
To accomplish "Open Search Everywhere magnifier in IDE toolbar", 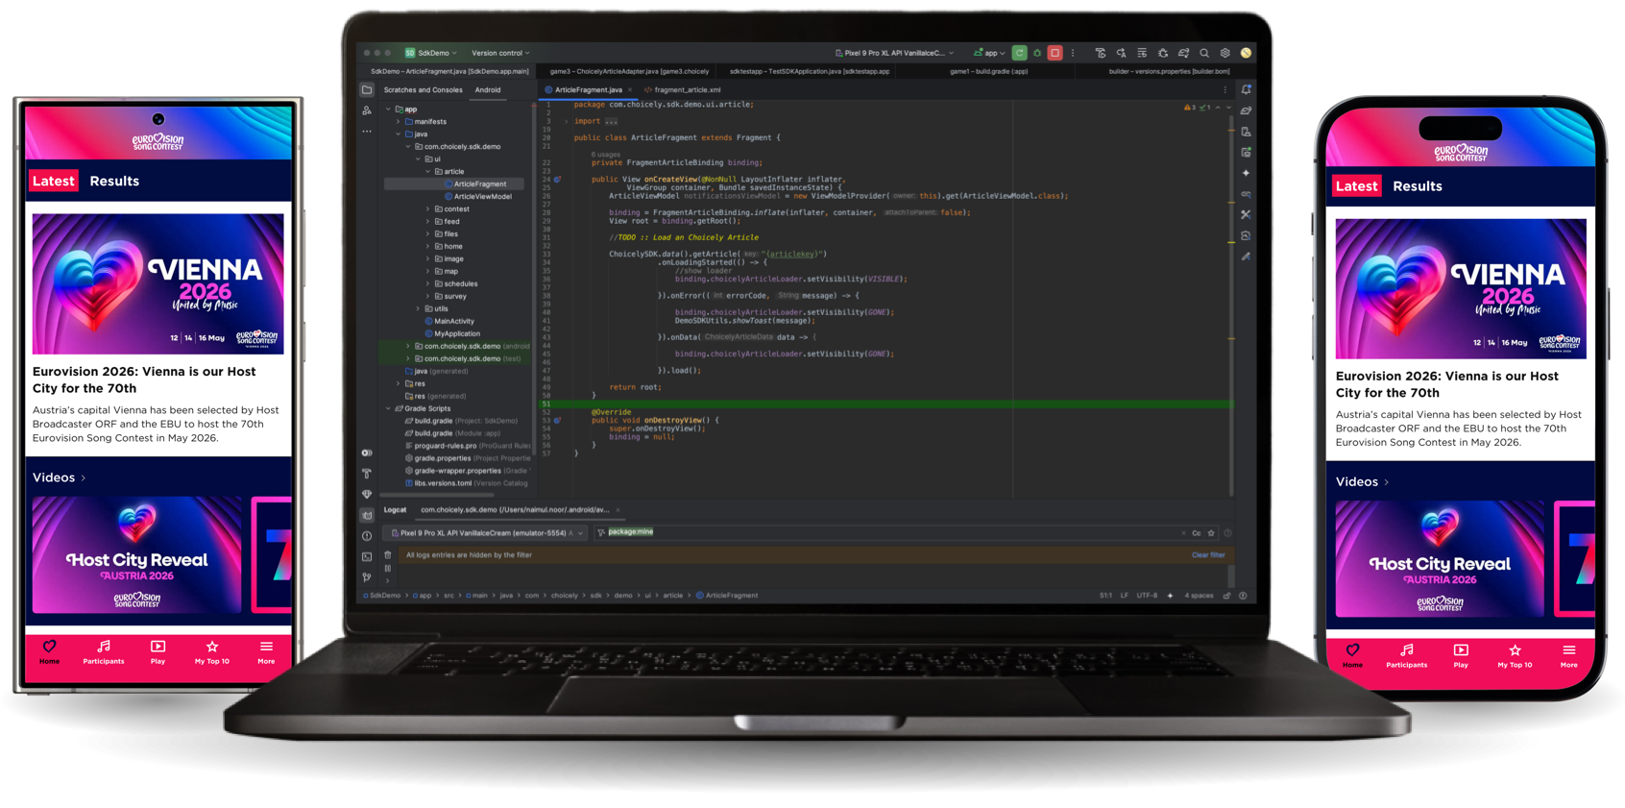I will click(1204, 53).
